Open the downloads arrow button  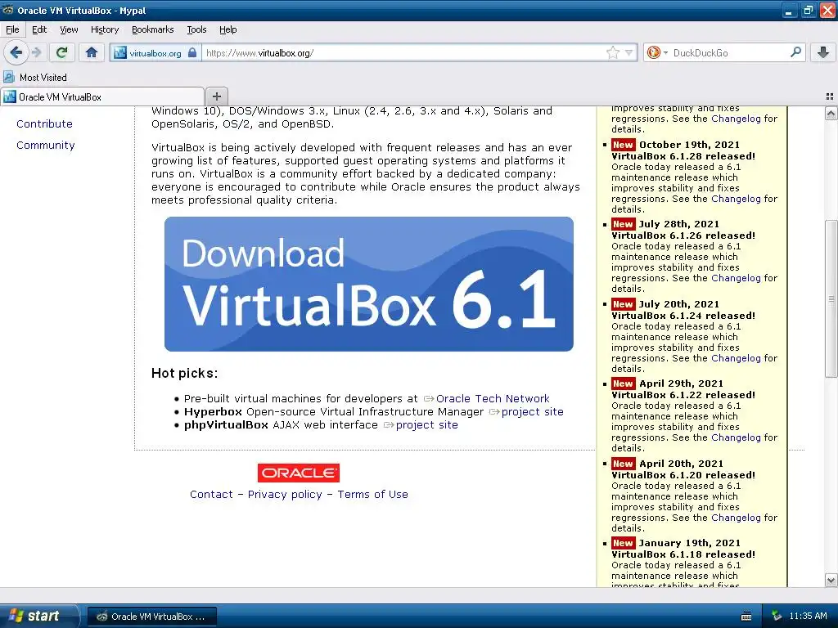point(823,52)
